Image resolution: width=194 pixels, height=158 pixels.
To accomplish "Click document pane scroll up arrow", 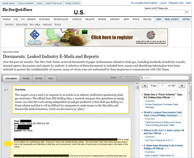I will click(137, 84).
